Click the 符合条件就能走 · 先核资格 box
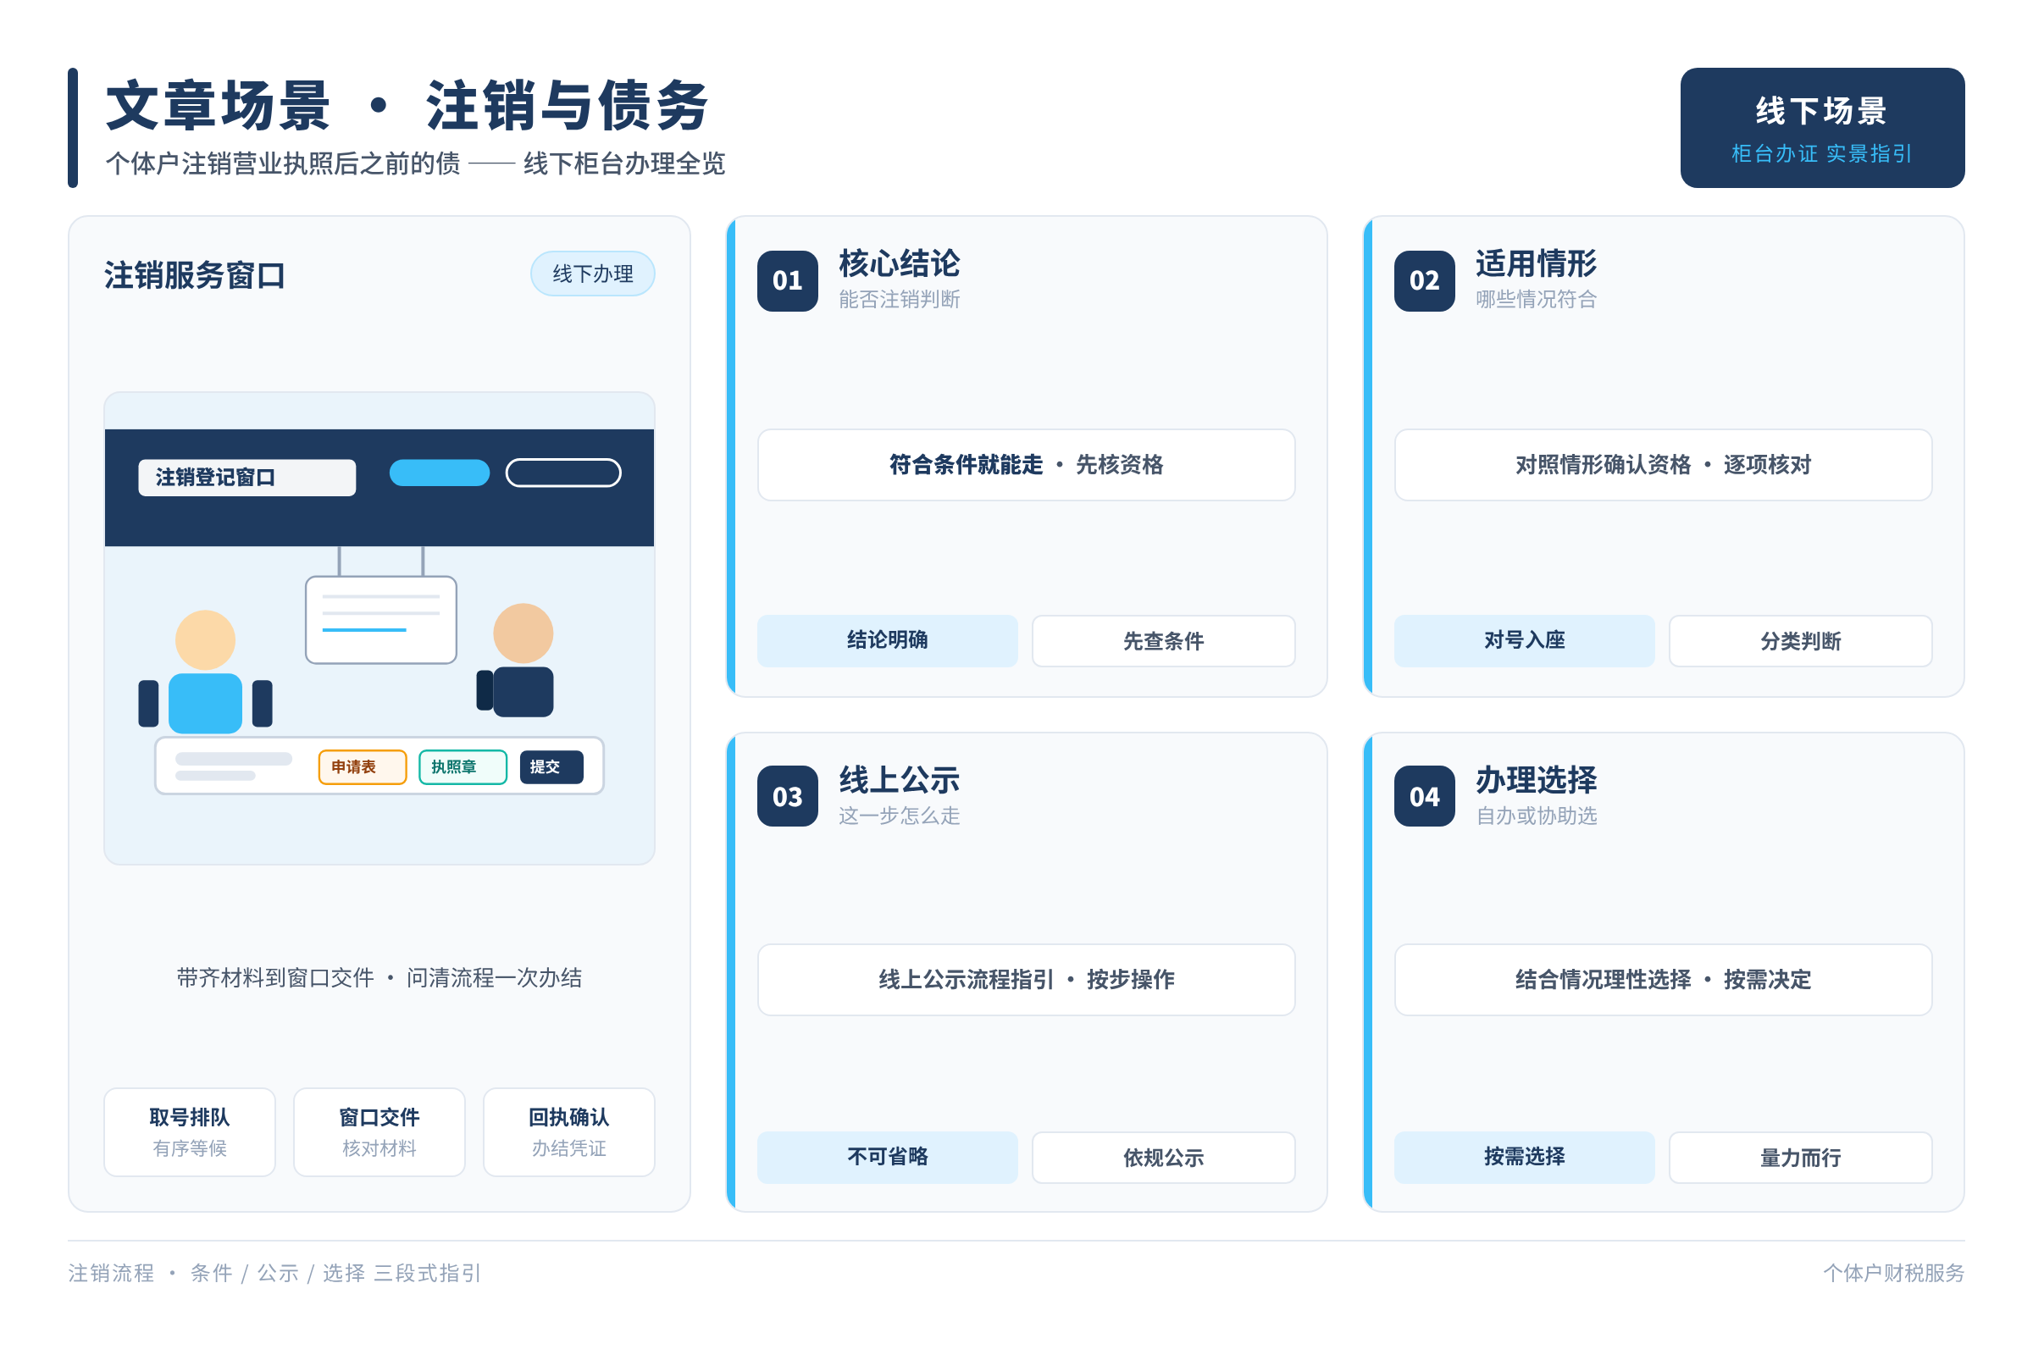Screen dimensions: 2033x1355 click(x=1026, y=465)
